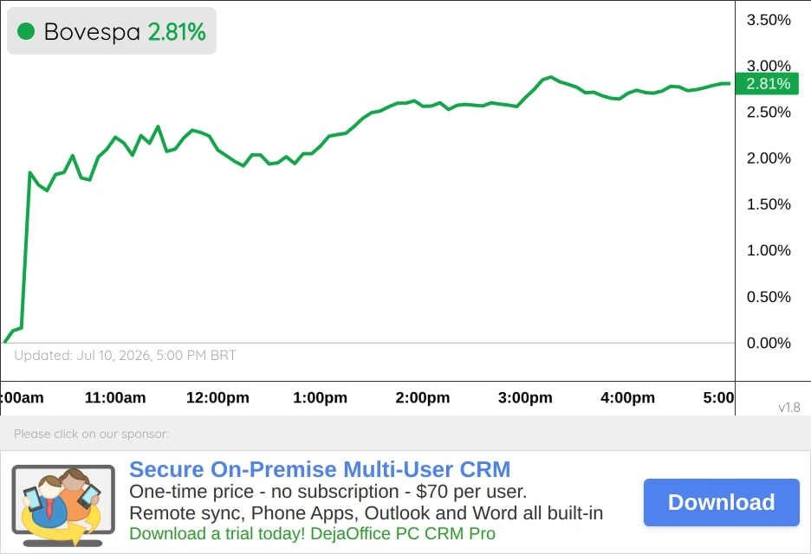Click the 3.50% y-axis label

(x=769, y=20)
